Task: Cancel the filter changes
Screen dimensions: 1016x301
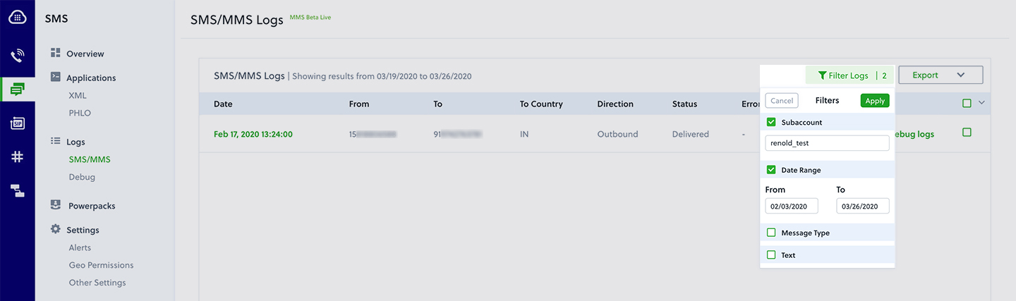Action: [782, 101]
